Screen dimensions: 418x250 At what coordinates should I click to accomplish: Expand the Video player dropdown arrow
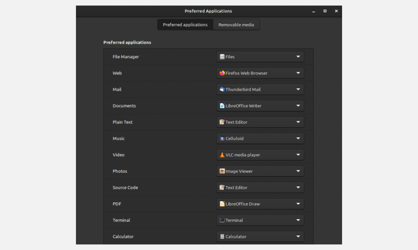(298, 155)
